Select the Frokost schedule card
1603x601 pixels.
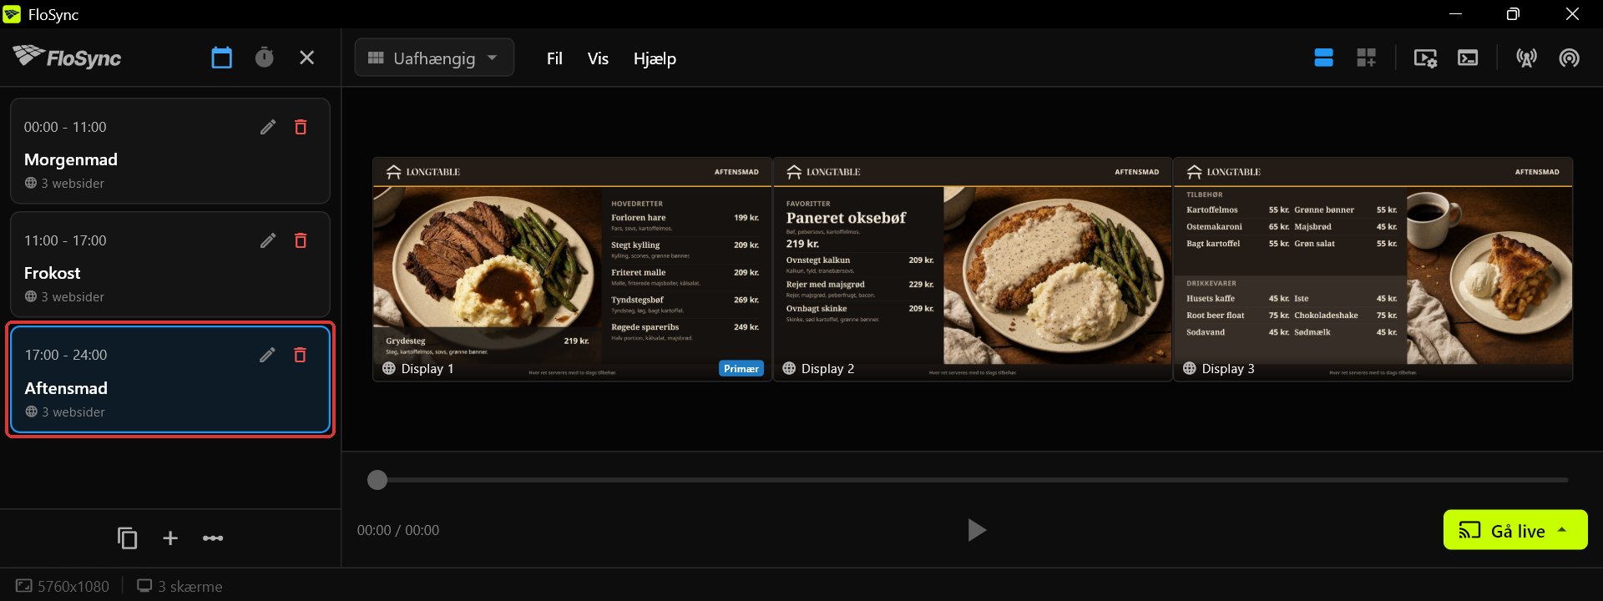tap(170, 265)
